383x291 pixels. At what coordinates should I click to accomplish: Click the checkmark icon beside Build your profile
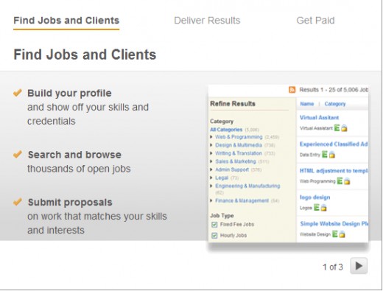[x=18, y=93]
